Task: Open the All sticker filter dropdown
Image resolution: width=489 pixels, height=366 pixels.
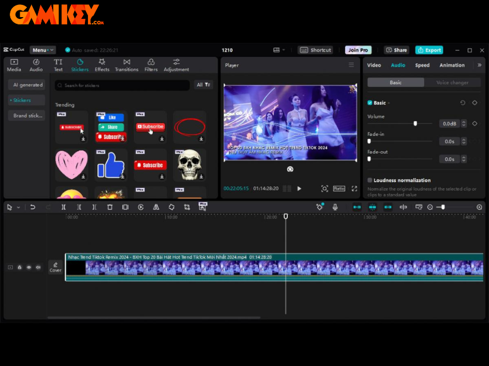Action: [203, 85]
